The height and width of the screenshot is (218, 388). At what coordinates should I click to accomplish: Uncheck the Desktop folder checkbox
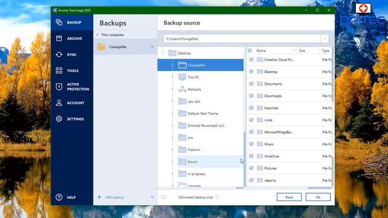[252, 71]
